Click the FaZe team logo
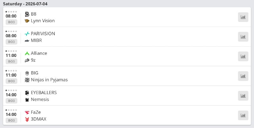The image size is (254, 128). coord(27,112)
